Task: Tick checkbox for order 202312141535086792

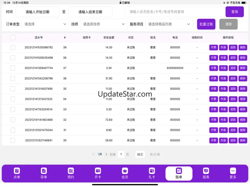Action: [x=13, y=47]
